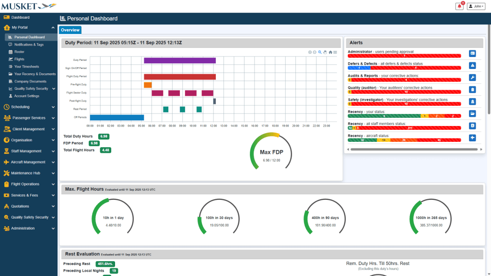
Task: Expand the Scheduling sidebar section
Action: click(x=29, y=107)
